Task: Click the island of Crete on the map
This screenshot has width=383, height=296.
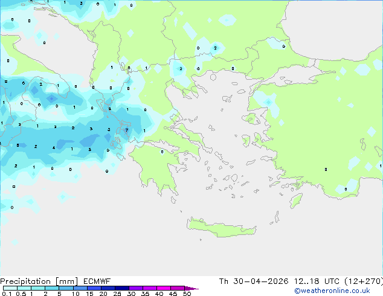Action: [222, 227]
